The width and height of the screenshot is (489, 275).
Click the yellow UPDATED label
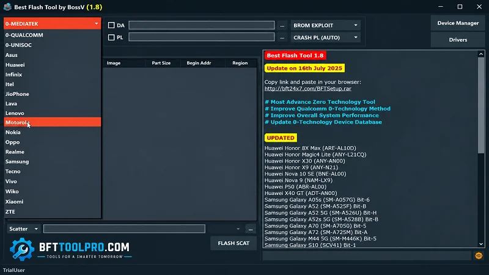click(281, 138)
